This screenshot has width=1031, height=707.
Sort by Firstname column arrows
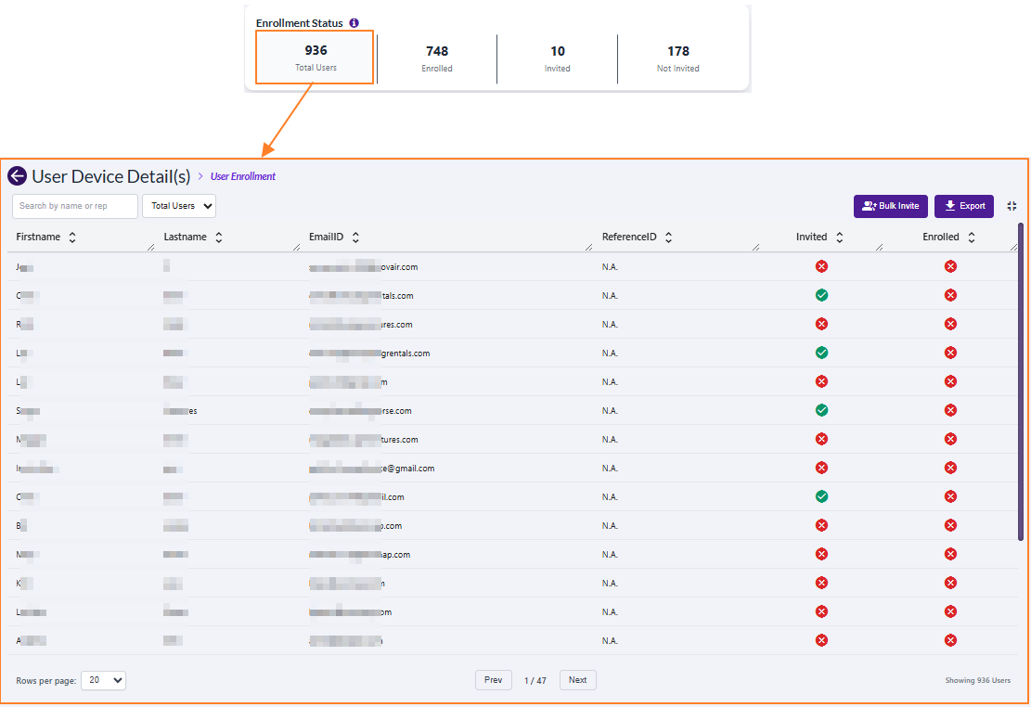(72, 238)
